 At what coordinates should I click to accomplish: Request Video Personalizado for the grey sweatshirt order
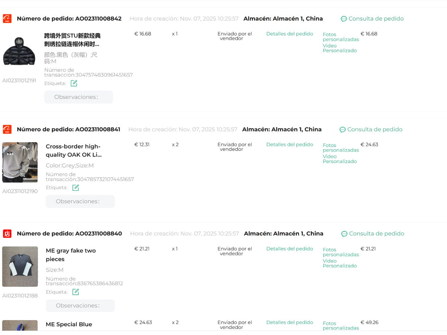coord(339,159)
